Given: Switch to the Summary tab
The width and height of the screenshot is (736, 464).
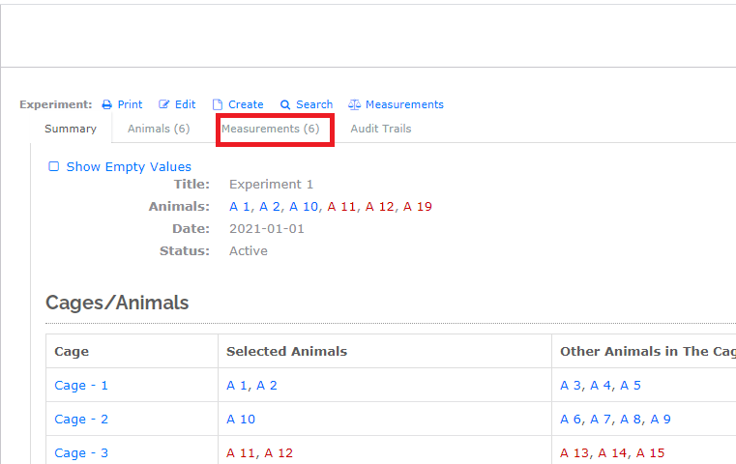Looking at the screenshot, I should pos(71,129).
